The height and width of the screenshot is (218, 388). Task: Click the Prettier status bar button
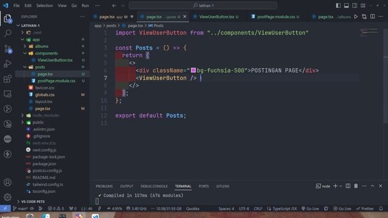(365, 208)
